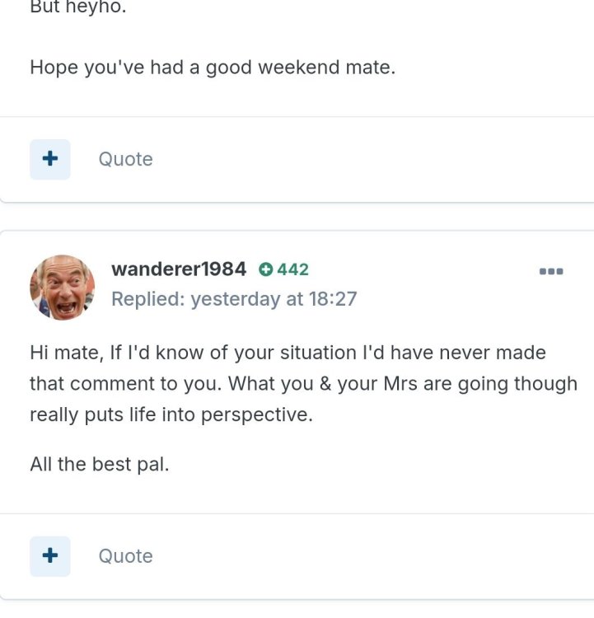This screenshot has width=594, height=618.
Task: Click green reputation plus icon beside wanderer1984
Action: (x=265, y=269)
